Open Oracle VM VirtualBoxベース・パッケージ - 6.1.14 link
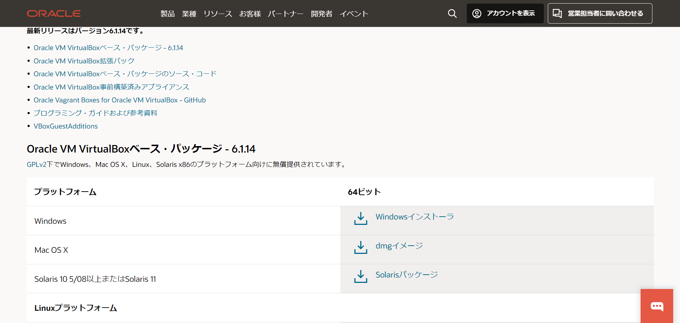The image size is (680, 323). (108, 48)
